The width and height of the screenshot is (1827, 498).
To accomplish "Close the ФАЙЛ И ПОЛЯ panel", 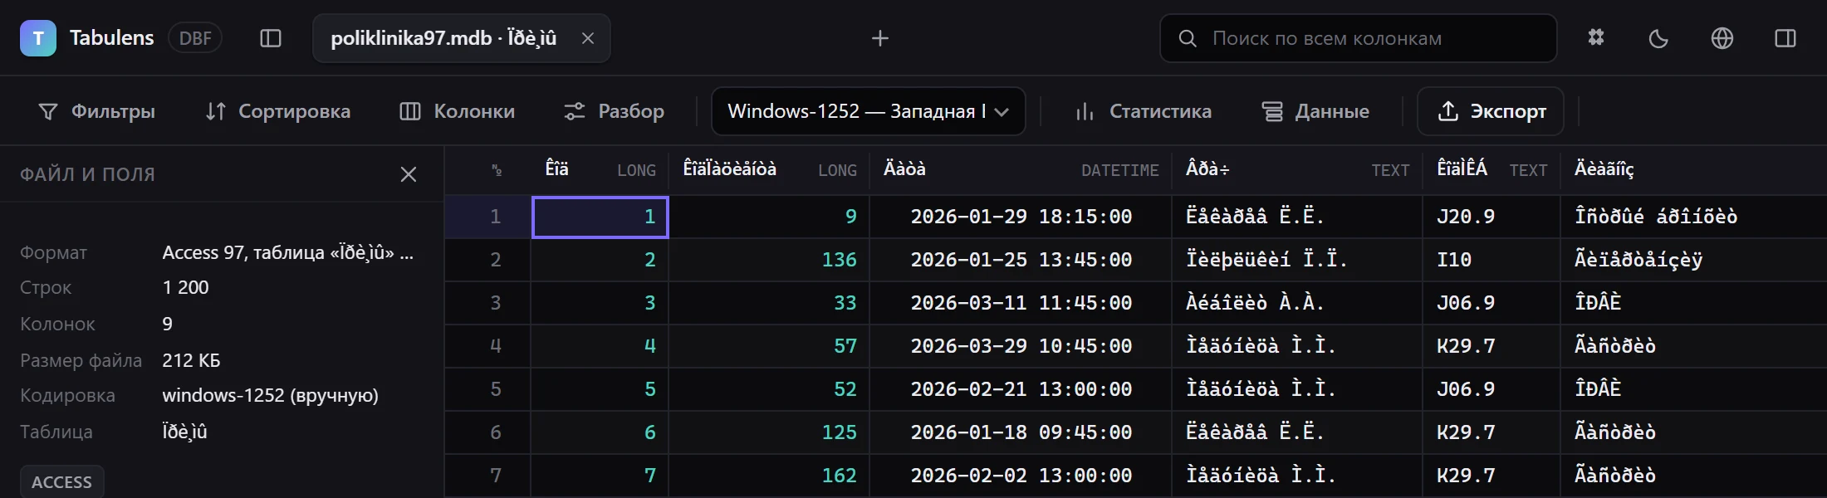I will click(x=409, y=174).
